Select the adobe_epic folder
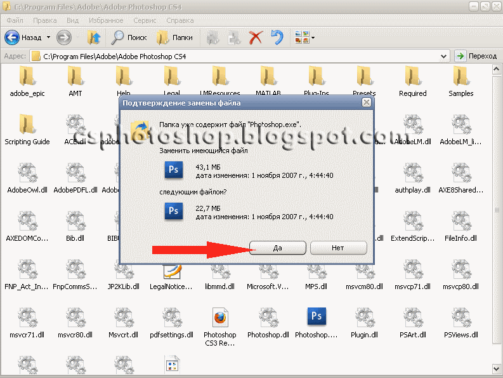Image resolution: width=503 pixels, height=378 pixels. pyautogui.click(x=27, y=81)
